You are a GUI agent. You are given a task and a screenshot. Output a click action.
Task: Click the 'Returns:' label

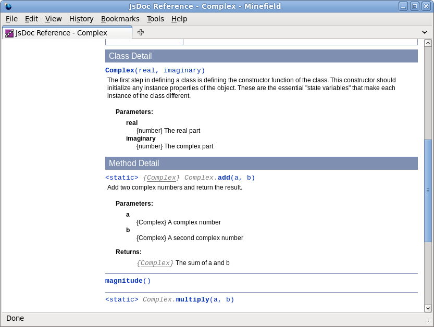tap(128, 252)
